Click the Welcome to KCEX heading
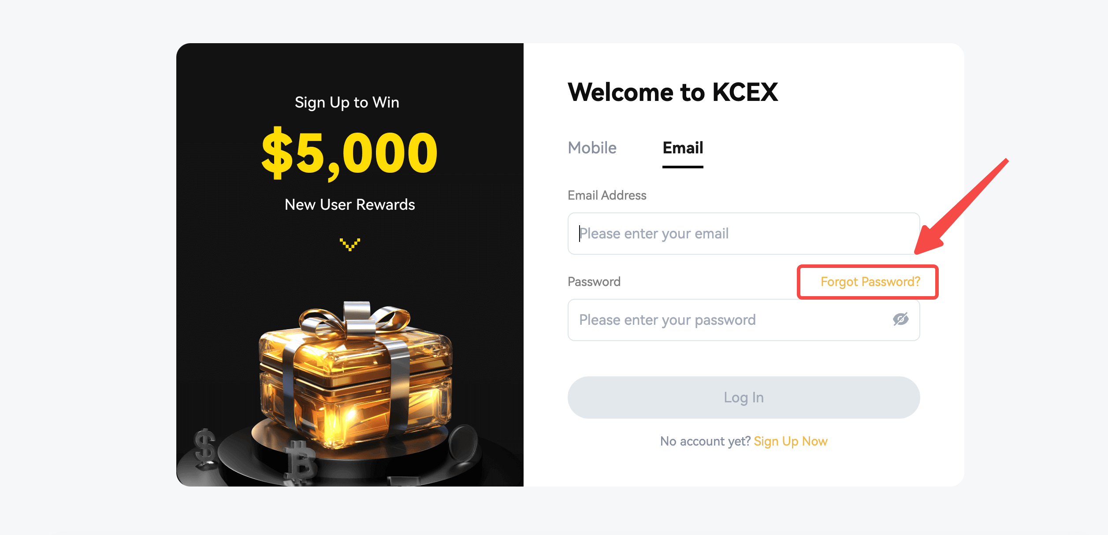The width and height of the screenshot is (1108, 535). 673,93
